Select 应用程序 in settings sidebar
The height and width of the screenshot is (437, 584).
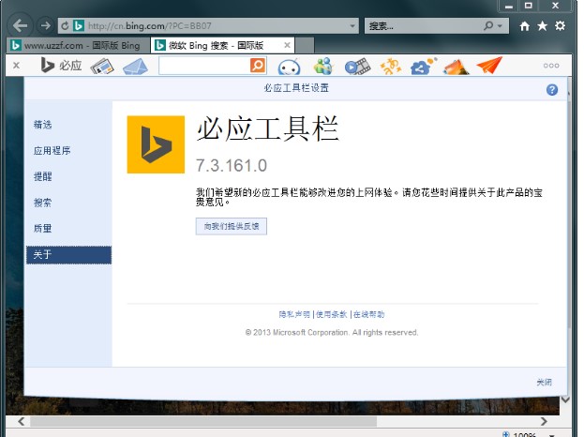[x=52, y=150]
